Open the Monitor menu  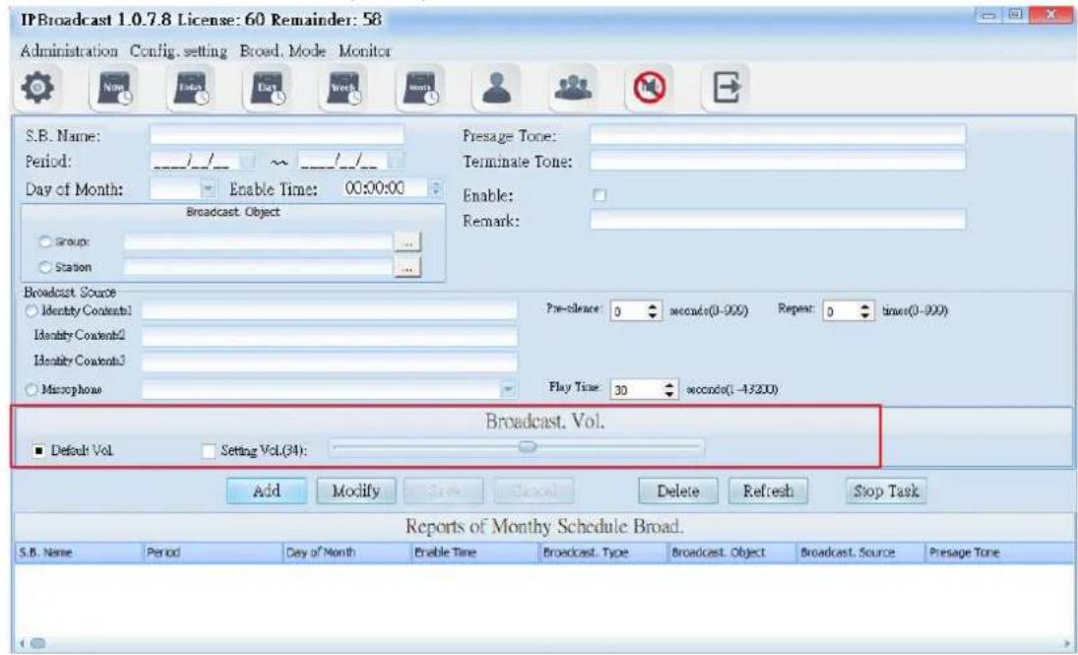click(x=364, y=51)
